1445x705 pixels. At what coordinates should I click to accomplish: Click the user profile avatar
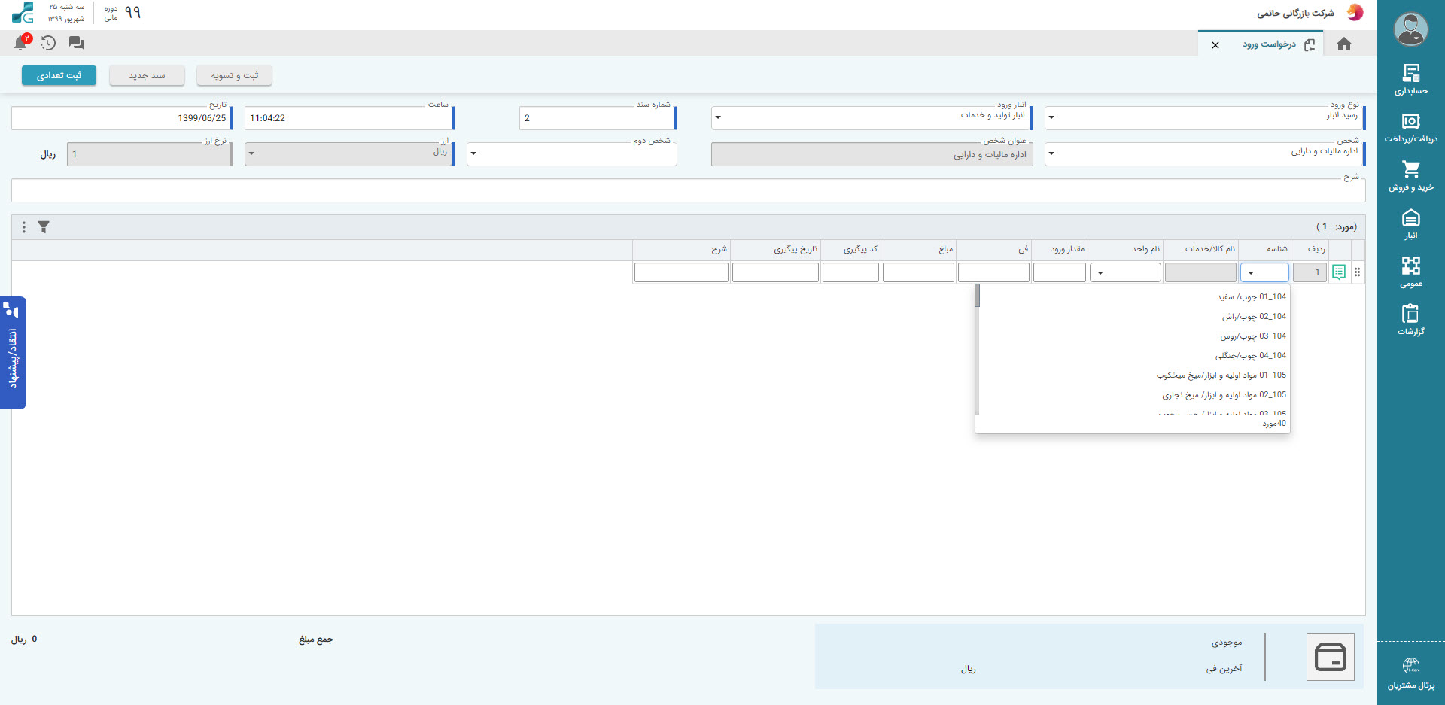coord(1410,29)
